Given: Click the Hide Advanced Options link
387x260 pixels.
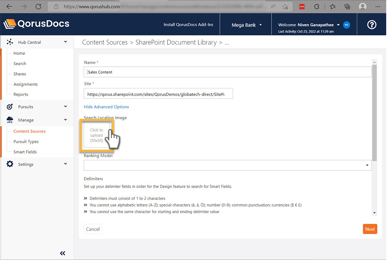Looking at the screenshot, I should click(x=106, y=107).
